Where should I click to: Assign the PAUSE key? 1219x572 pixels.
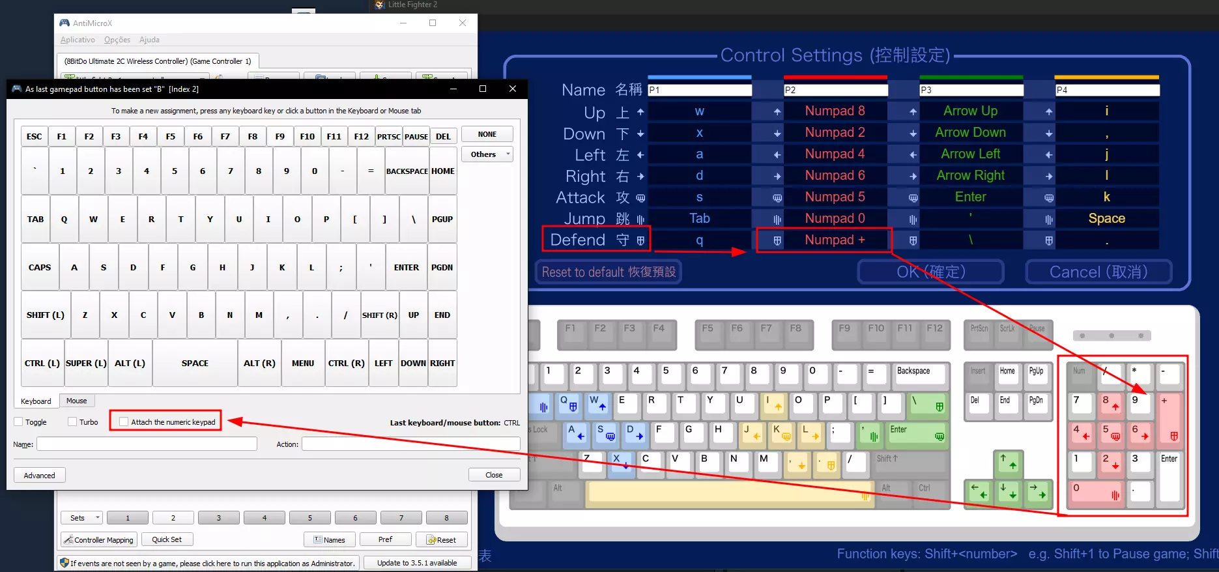pyautogui.click(x=416, y=137)
